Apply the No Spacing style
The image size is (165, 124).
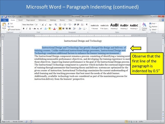pyautogui.click(x=104, y=27)
